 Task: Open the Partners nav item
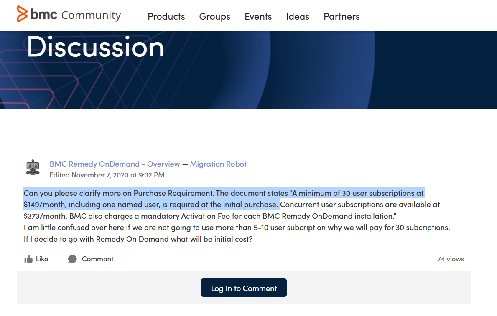(x=342, y=17)
